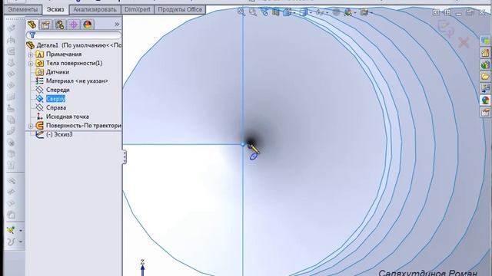
Task: Expand the manager panel tabs chevron
Action: (x=117, y=24)
